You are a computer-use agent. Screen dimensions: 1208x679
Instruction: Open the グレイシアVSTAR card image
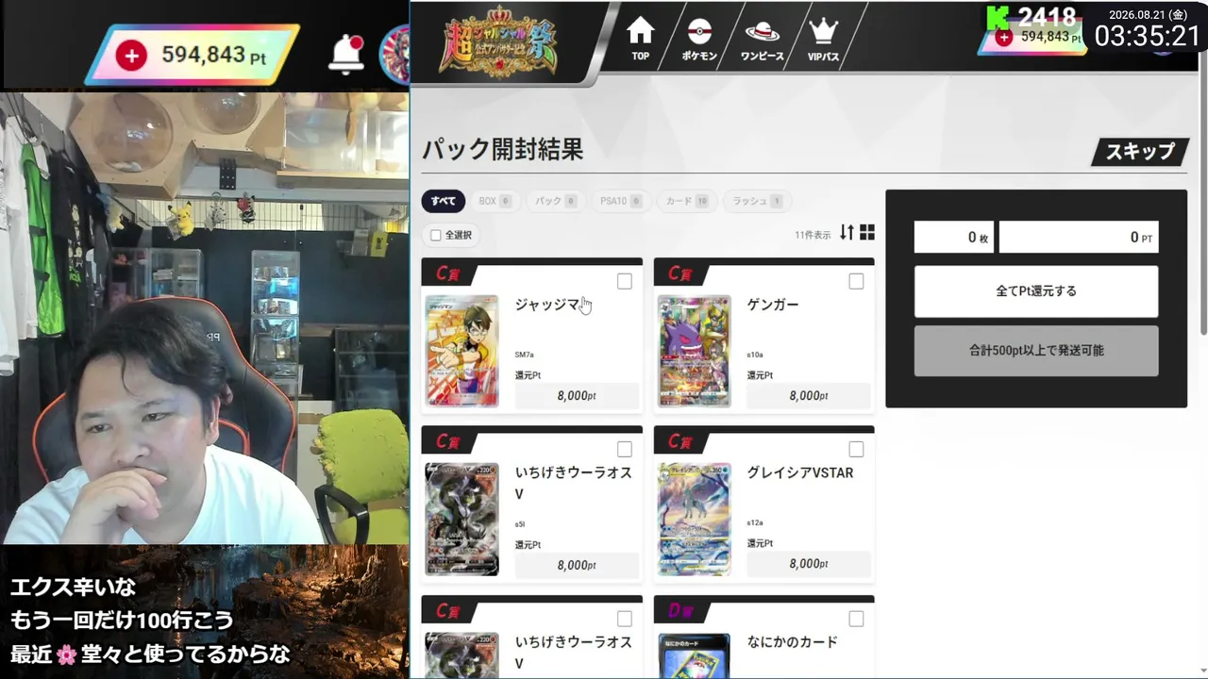pos(694,519)
